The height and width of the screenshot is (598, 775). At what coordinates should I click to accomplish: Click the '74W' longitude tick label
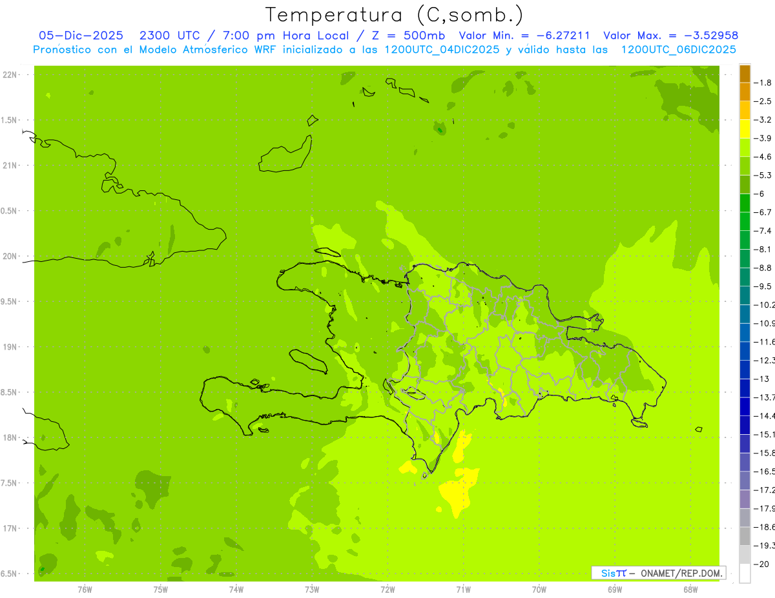[236, 589]
